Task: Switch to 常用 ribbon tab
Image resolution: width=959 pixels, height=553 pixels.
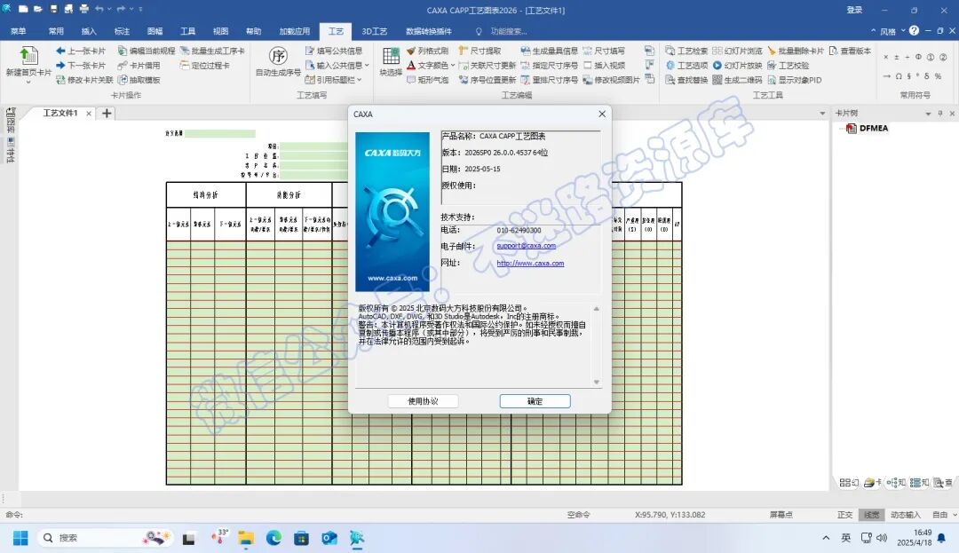Action: click(x=56, y=31)
